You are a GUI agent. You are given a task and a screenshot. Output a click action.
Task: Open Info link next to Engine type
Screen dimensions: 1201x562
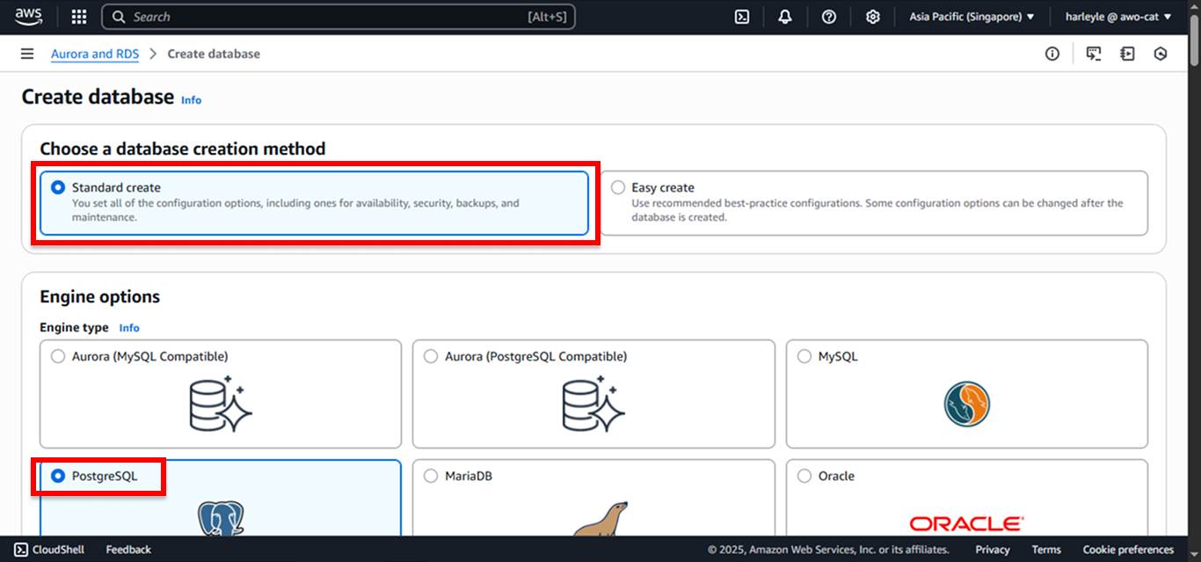(129, 328)
